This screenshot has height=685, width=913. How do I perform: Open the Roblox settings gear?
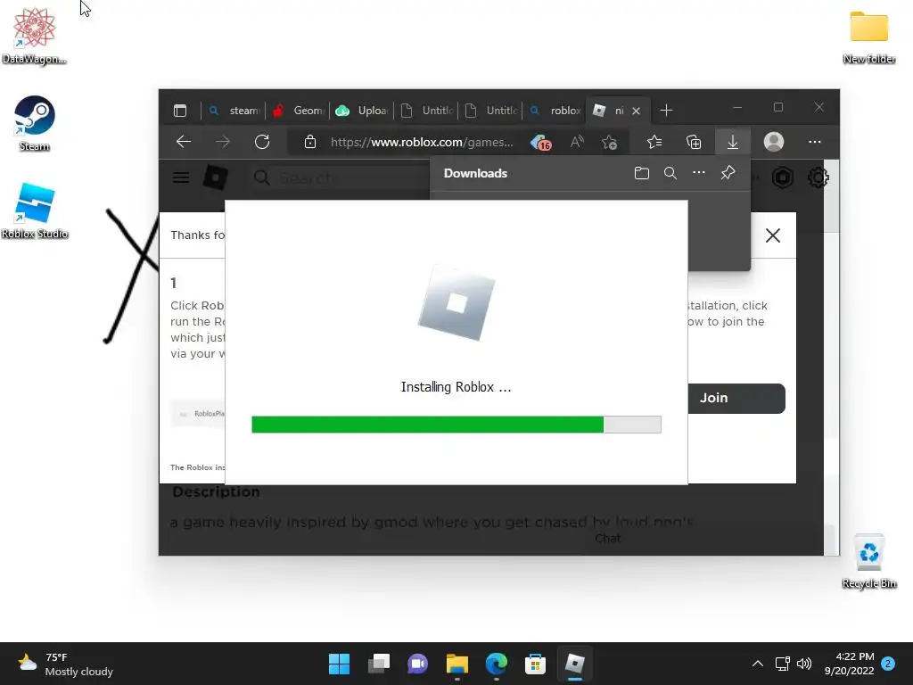pos(818,177)
